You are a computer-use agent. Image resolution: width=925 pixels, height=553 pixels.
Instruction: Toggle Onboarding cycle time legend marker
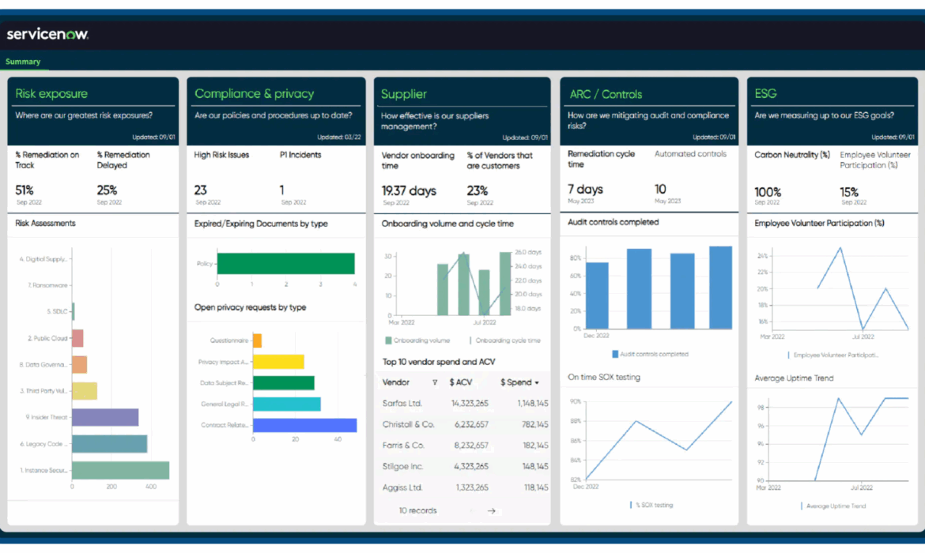tap(470, 340)
